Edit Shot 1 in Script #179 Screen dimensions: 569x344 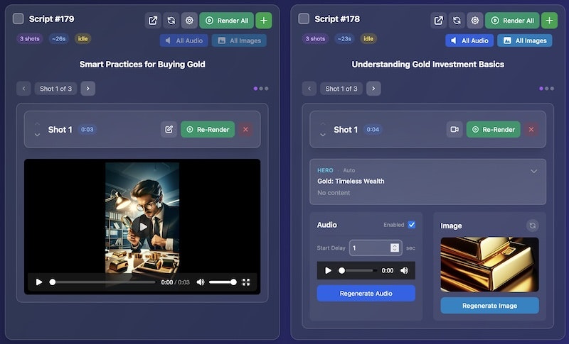(169, 130)
